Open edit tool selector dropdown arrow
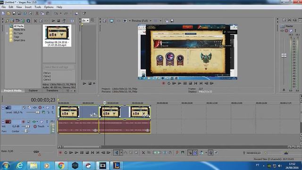This screenshot has height=170, width=302. click(121, 153)
